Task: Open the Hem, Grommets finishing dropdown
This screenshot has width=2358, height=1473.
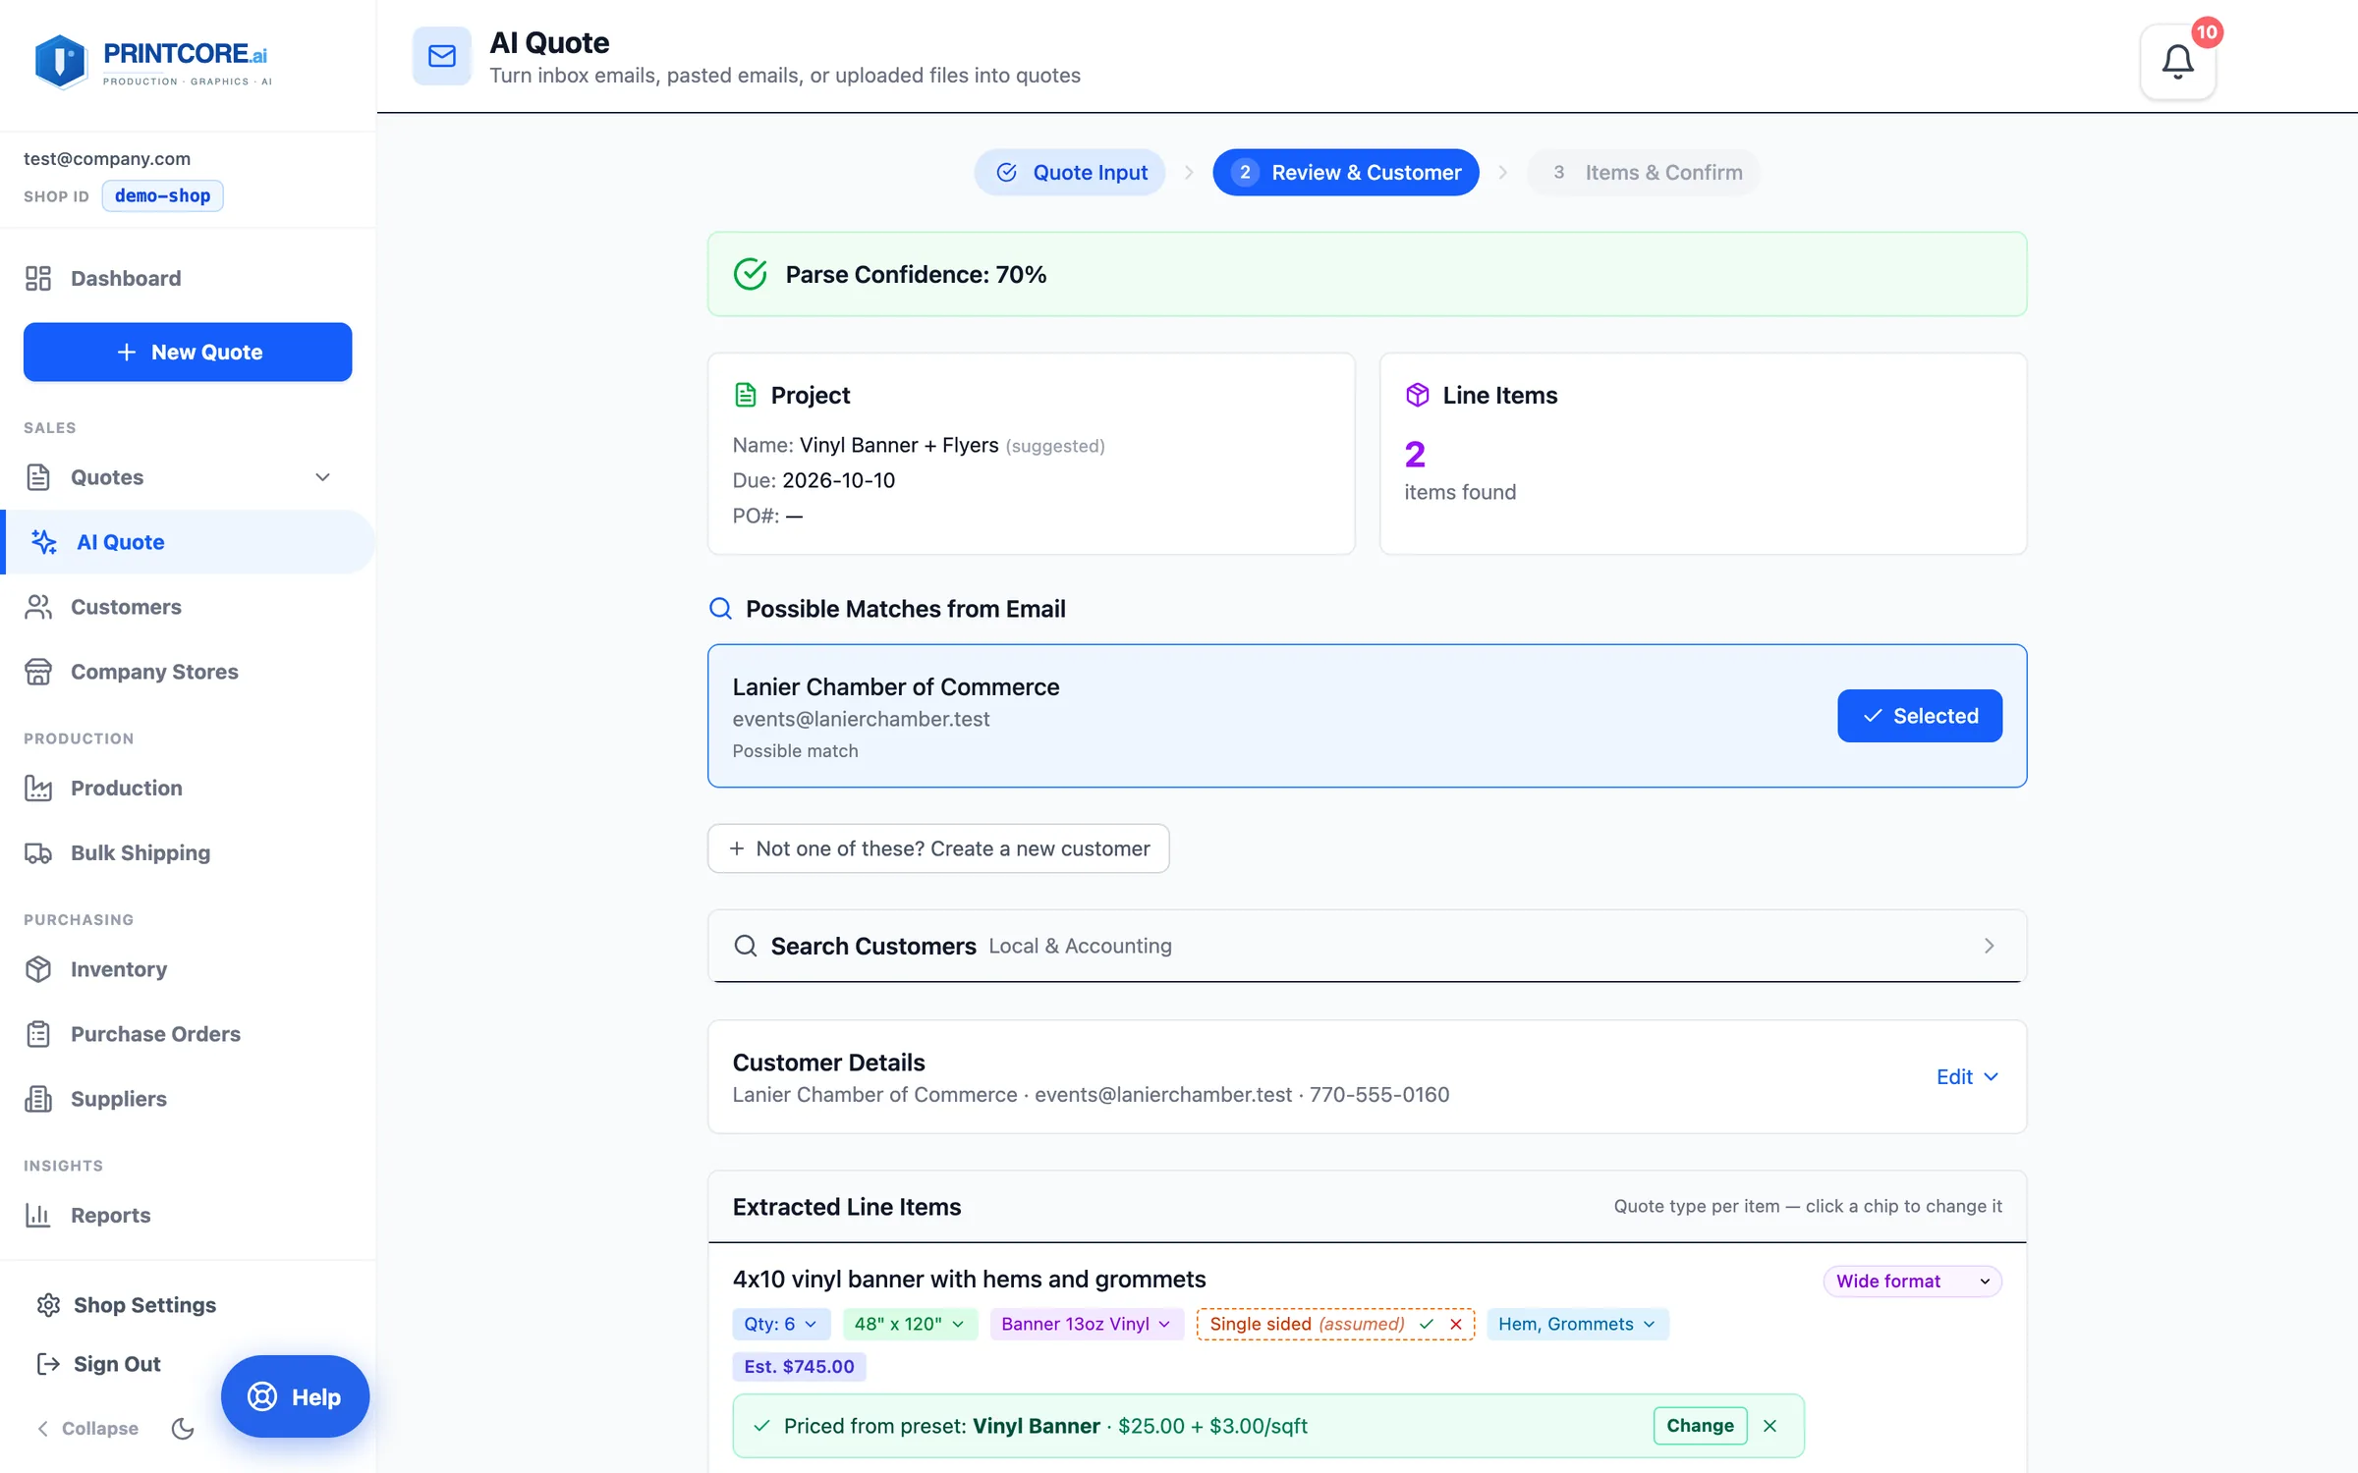Action: [1577, 1324]
